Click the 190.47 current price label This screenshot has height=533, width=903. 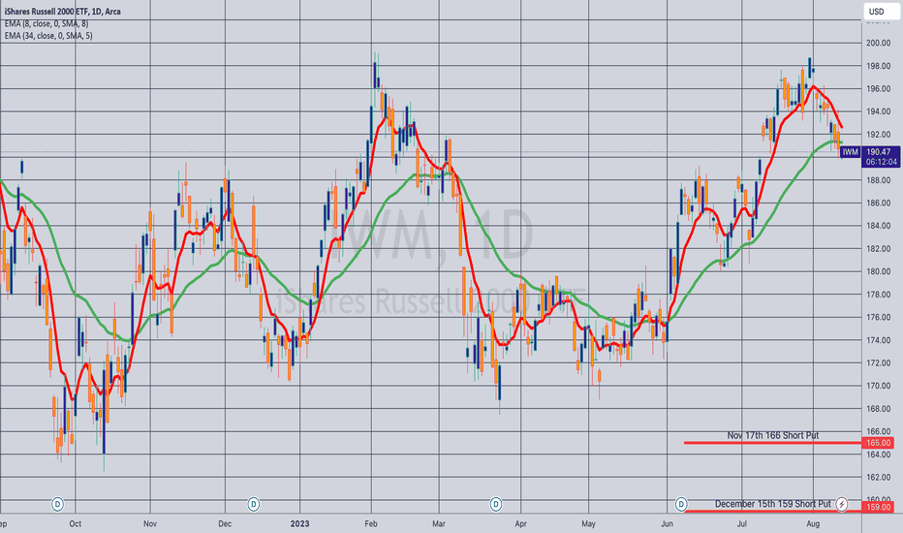pos(878,152)
